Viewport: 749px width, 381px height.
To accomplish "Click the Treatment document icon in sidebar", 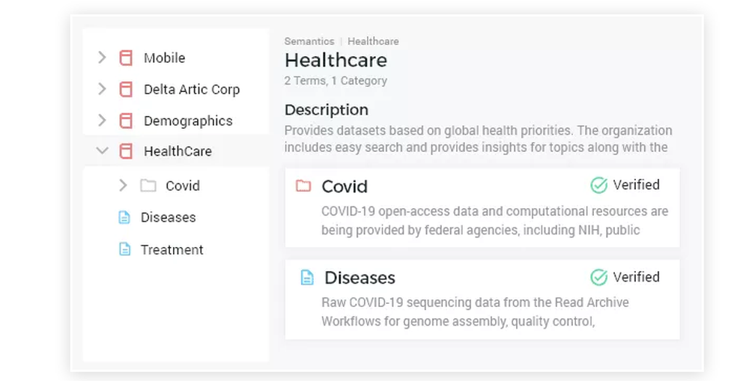I will [x=124, y=249].
